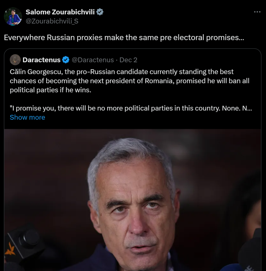Open the Salome Zourabichvili display name link
The image size is (266, 271).
60,12
